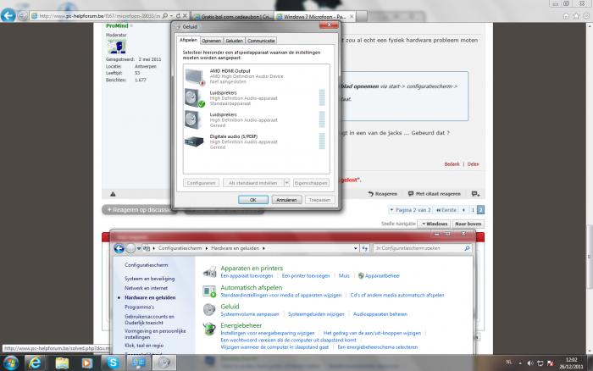Click the Naar boven button
593x371 pixels.
pos(468,224)
